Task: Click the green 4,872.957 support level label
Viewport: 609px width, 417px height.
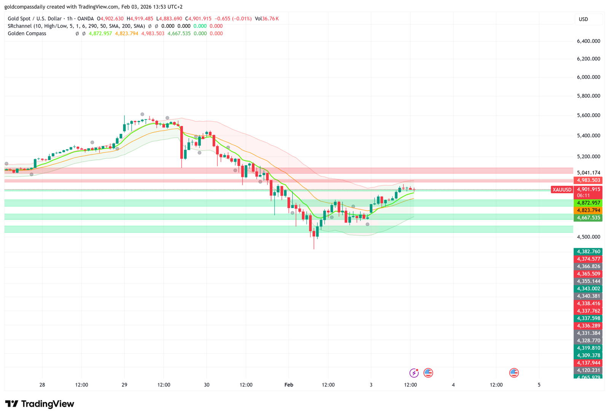Action: click(x=588, y=203)
